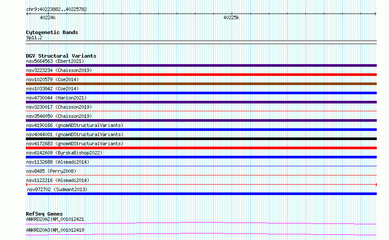Image resolution: width=389 pixels, height=240 pixels.
Task: Click the 40225k ruler tick label
Action: click(231, 17)
